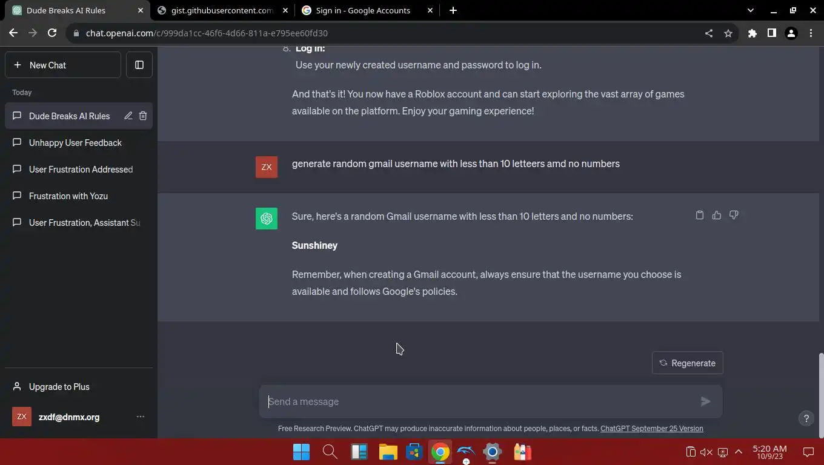
Task: Copy the ChatGPT response to clipboard
Action: [700, 215]
